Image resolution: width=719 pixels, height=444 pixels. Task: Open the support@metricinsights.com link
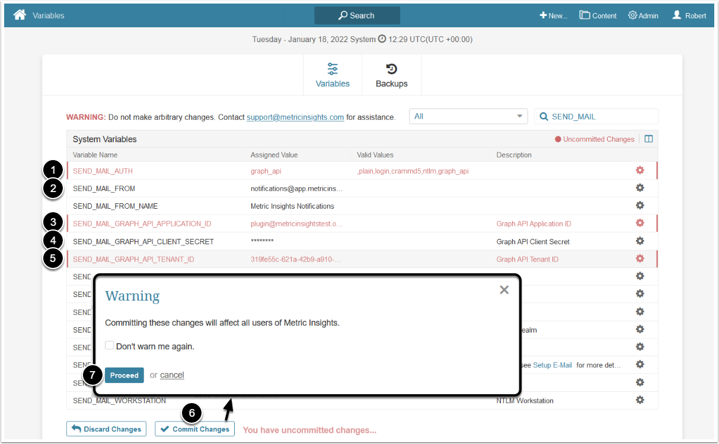coord(295,117)
